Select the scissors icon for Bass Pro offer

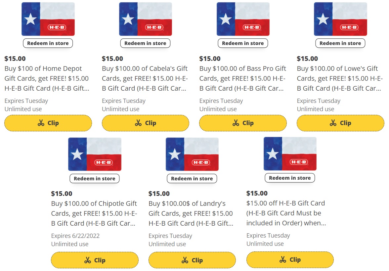click(236, 123)
